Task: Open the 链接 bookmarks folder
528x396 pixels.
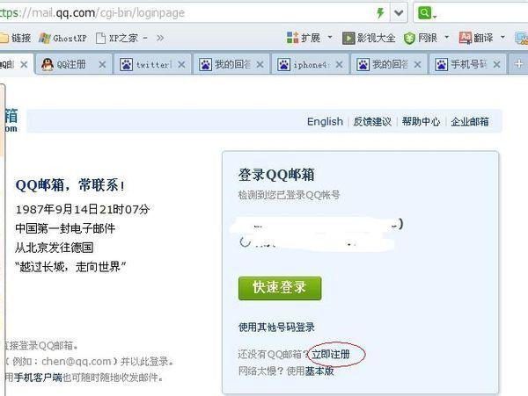Action: pyautogui.click(x=16, y=38)
